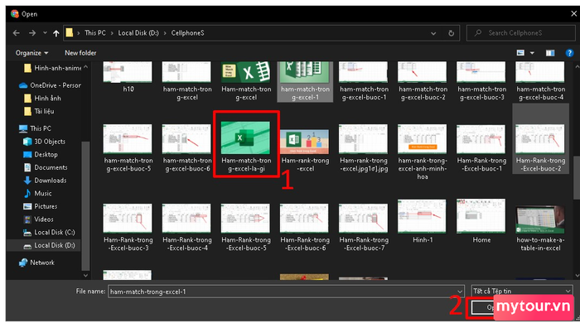This screenshot has height=328, width=580.
Task: Select the ham-match-trong-excel-1 file
Action: coord(305,81)
